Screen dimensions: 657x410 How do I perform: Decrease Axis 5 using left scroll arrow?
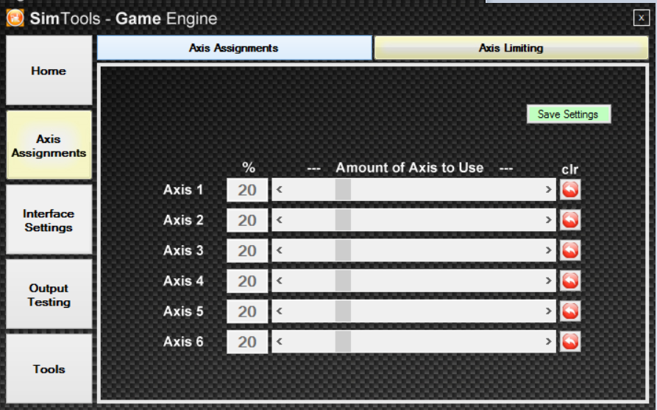pos(280,311)
